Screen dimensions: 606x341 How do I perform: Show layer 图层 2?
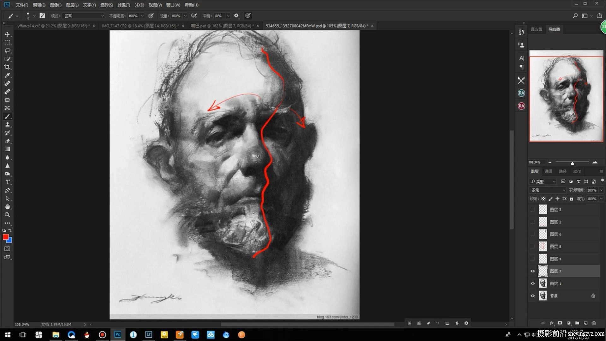(533, 222)
